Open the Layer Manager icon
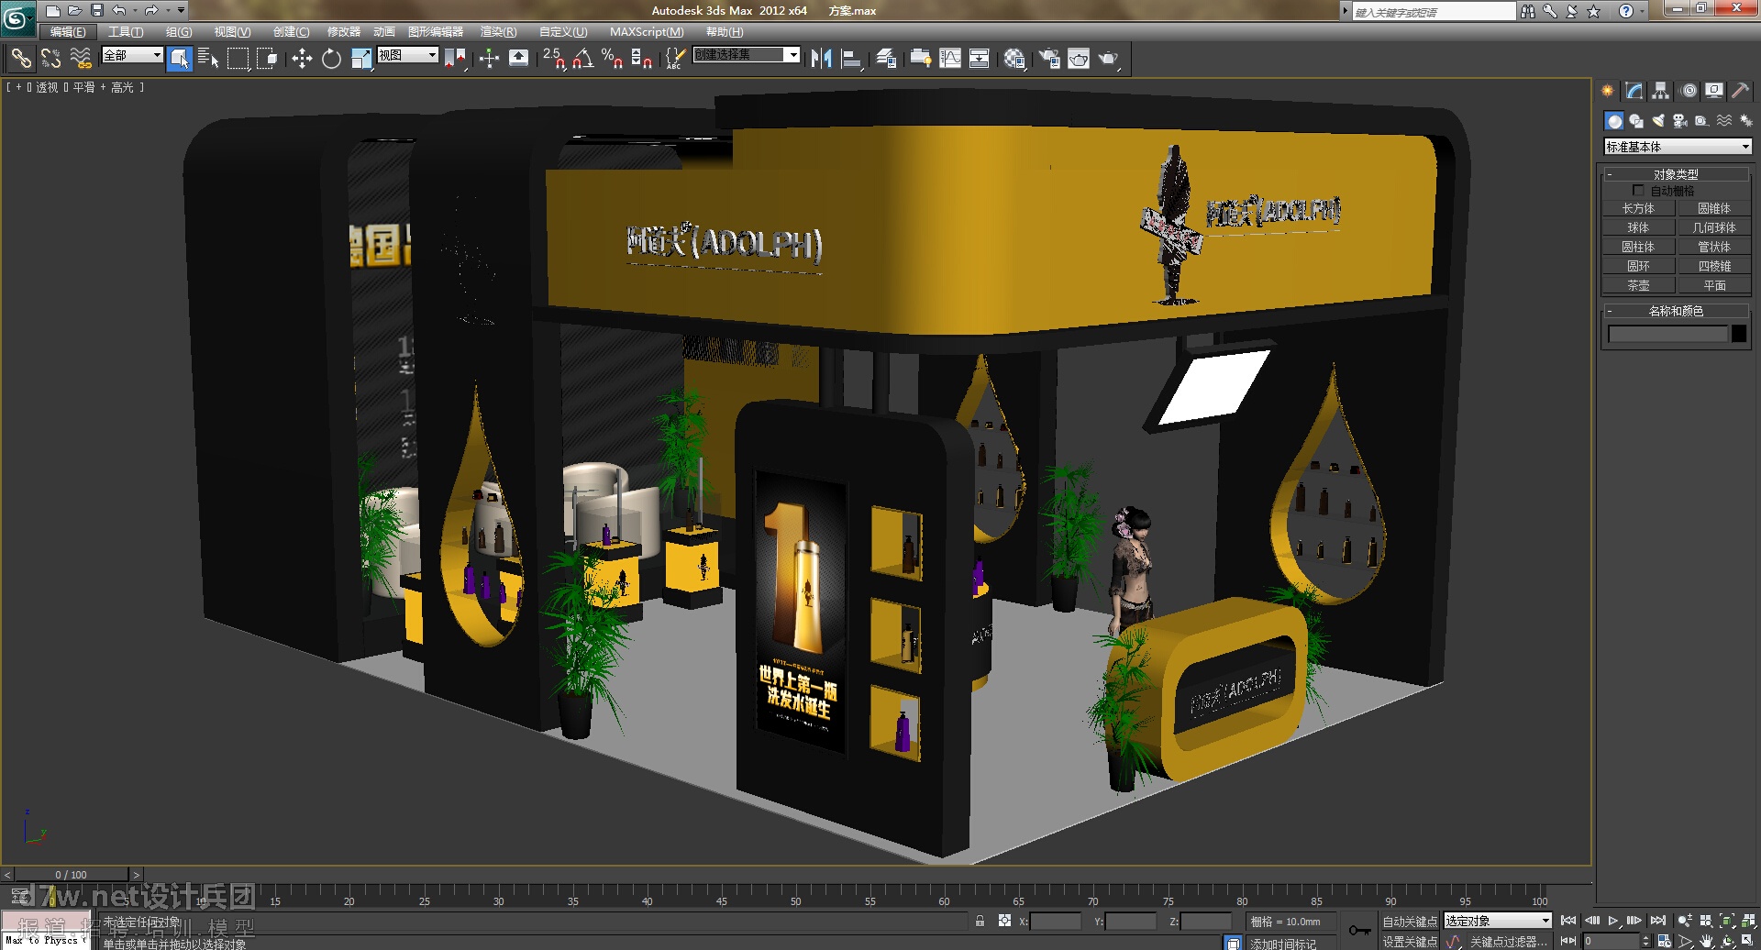1761x950 pixels. coord(886,59)
